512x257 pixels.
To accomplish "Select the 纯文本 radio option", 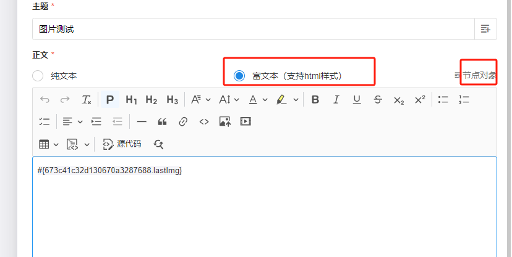I will [38, 76].
